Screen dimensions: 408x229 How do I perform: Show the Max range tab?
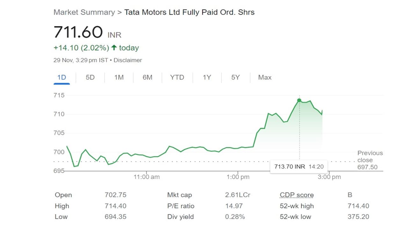point(265,77)
